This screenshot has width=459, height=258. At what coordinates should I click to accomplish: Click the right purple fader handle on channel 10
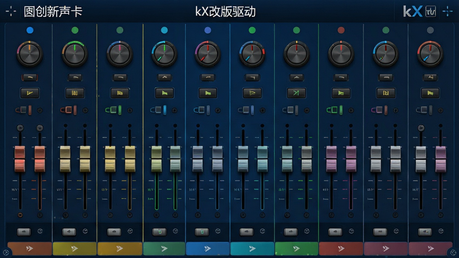click(x=441, y=159)
